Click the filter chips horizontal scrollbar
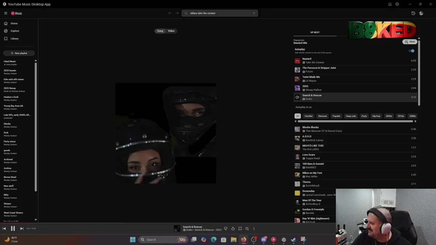The height and width of the screenshot is (245, 436). point(356,121)
